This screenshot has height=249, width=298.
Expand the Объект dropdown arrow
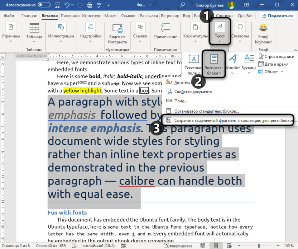tap(282, 72)
